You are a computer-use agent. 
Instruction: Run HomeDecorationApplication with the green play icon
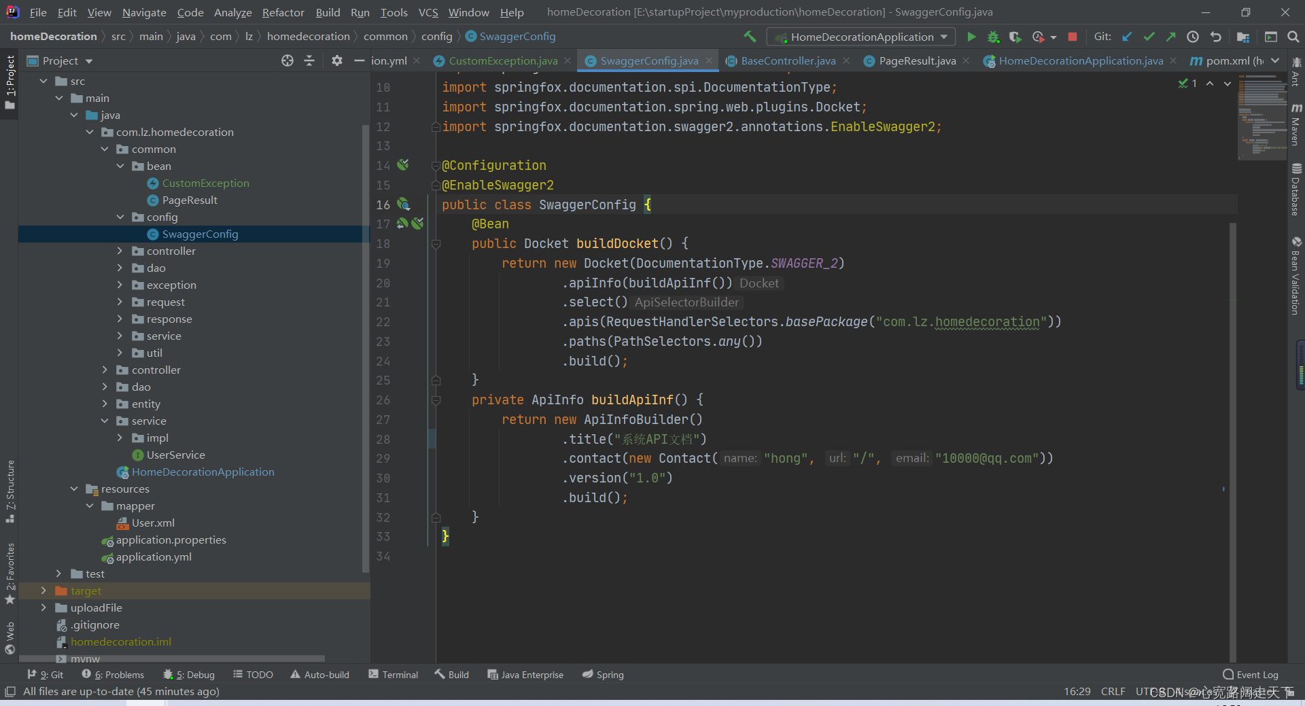(x=971, y=37)
